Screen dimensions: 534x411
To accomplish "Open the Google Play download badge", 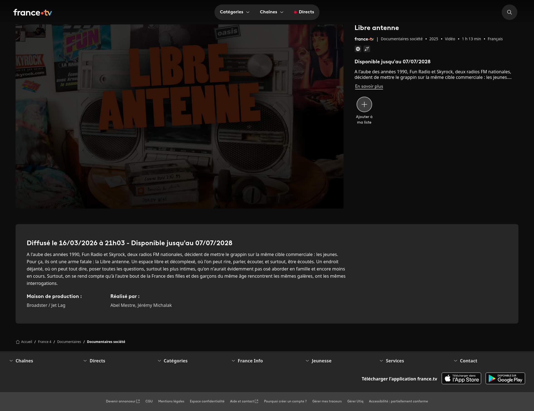I will 505,379.
